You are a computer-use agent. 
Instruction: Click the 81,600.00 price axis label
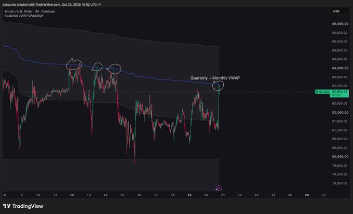(x=340, y=121)
